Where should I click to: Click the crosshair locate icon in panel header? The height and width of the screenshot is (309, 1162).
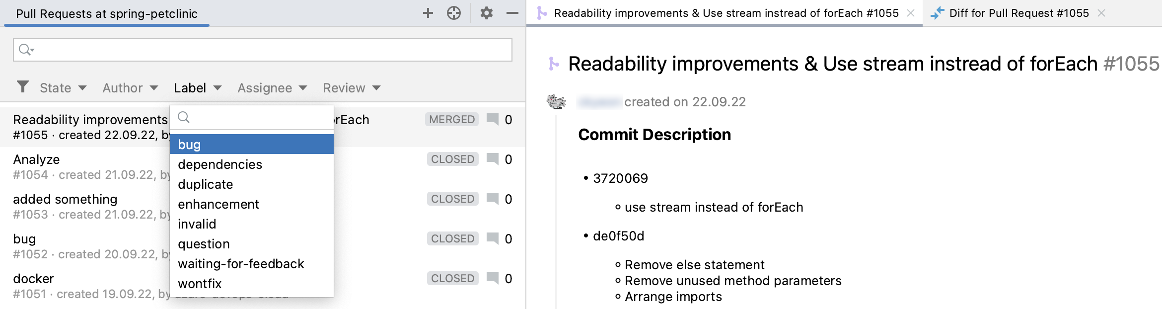(454, 13)
